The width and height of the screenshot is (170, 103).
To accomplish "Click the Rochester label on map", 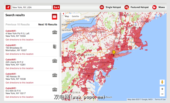I will point(84,27).
